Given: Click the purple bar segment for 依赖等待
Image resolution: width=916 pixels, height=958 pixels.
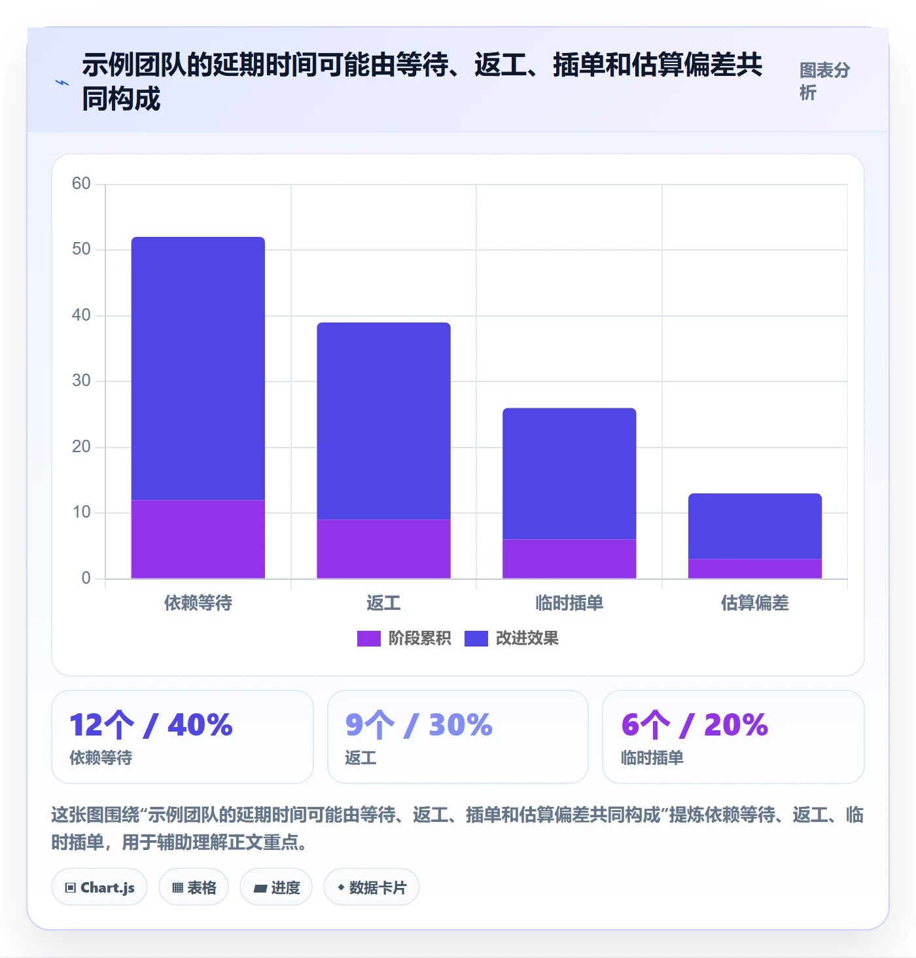Looking at the screenshot, I should click(198, 539).
